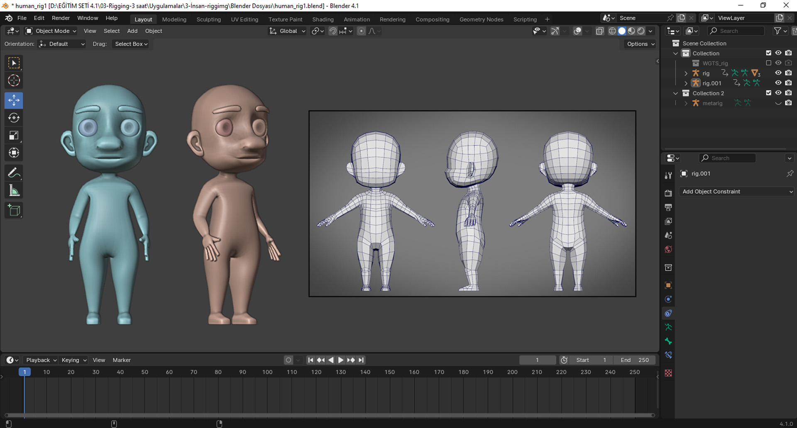Activate the Rotate tool

(14, 117)
